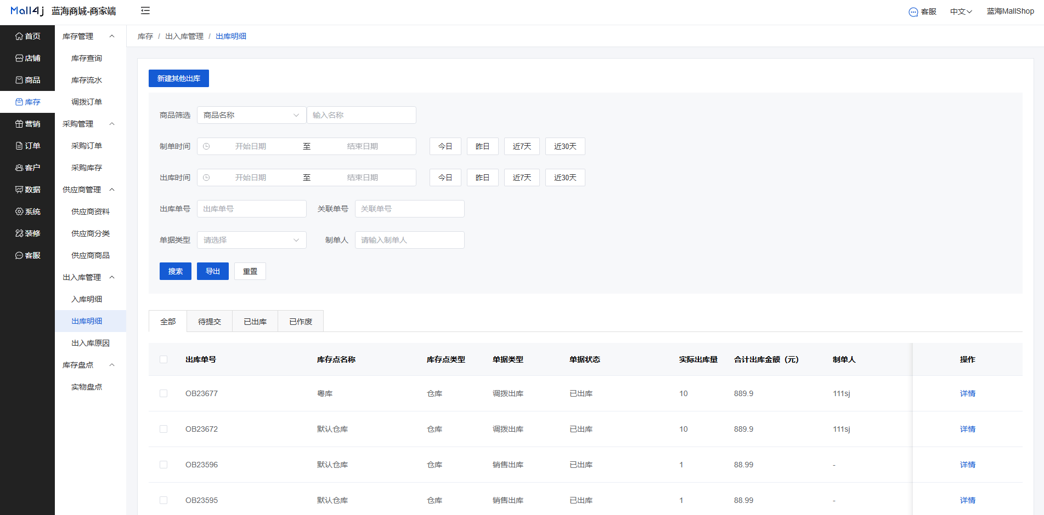Switch to the 待提交 tab
Viewport: 1044px width, 515px height.
pos(210,322)
